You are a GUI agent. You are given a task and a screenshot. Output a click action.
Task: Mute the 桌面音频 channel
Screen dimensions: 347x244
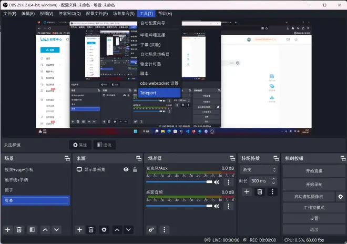click(x=217, y=206)
